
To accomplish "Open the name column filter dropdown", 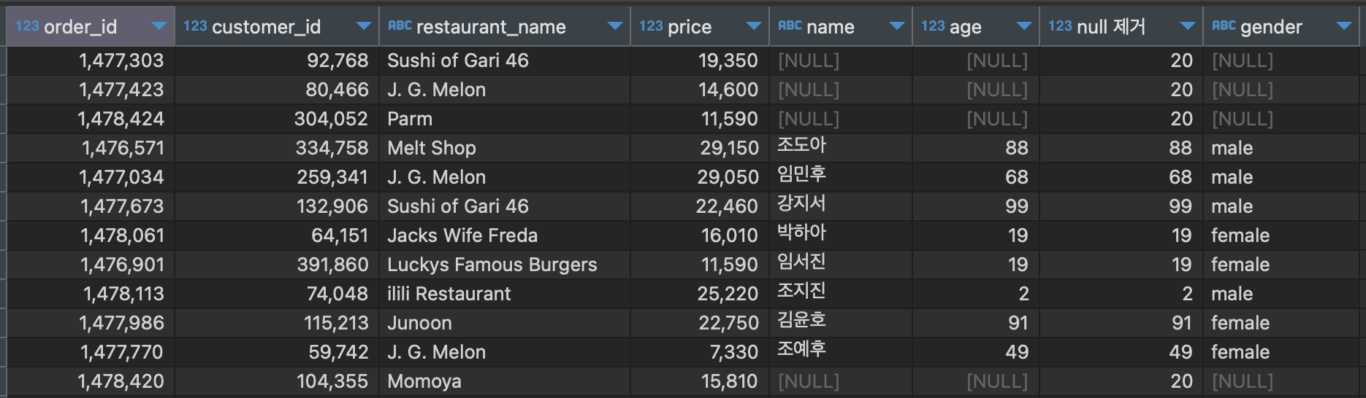I will pyautogui.click(x=897, y=27).
